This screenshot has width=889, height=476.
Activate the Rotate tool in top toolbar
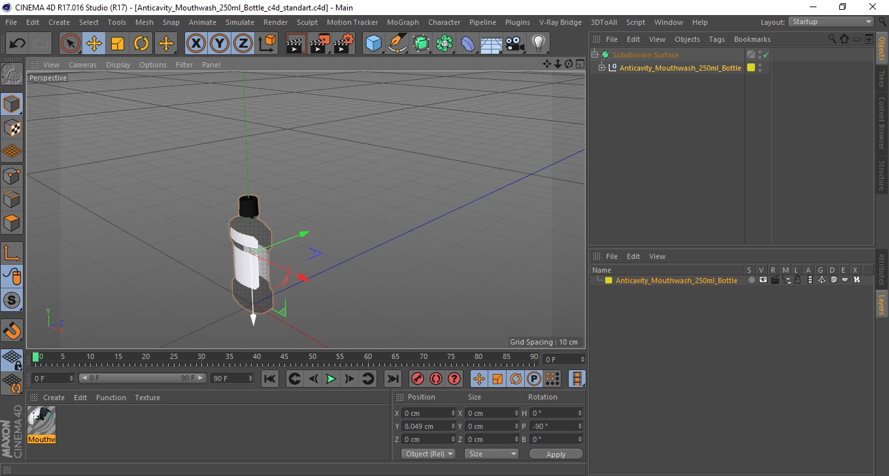point(141,44)
